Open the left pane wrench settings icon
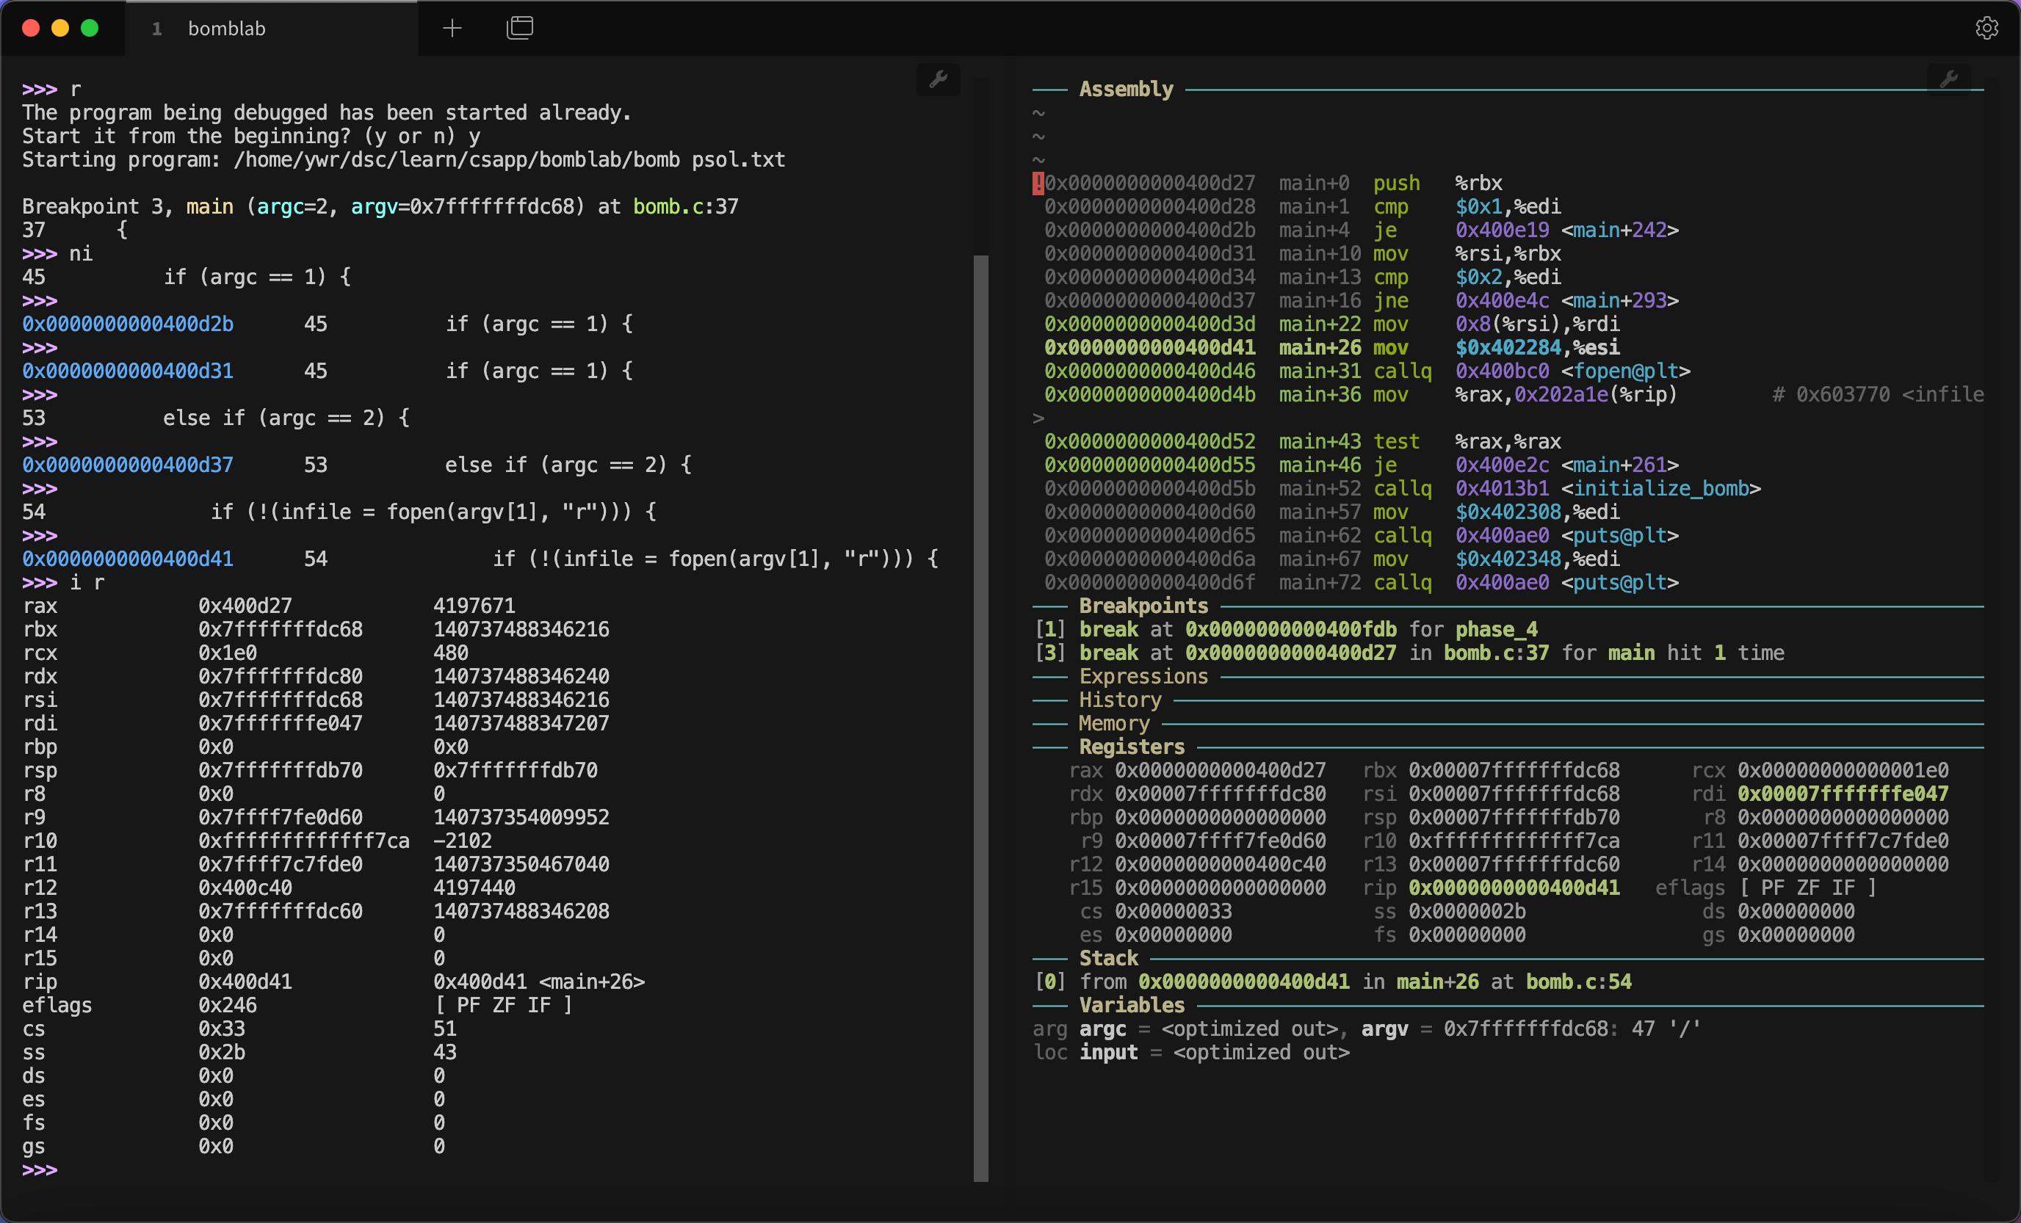2021x1223 pixels. 938,79
